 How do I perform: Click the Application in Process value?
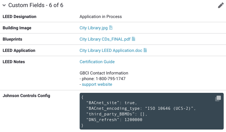pyautogui.click(x=101, y=17)
